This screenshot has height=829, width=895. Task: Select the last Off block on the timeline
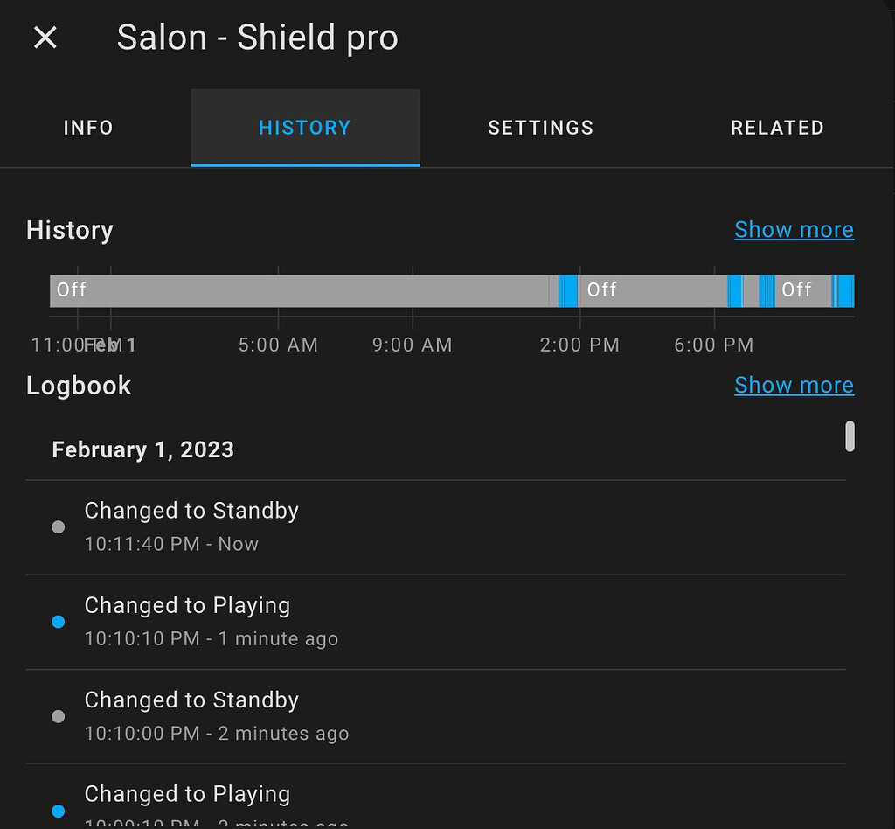800,290
